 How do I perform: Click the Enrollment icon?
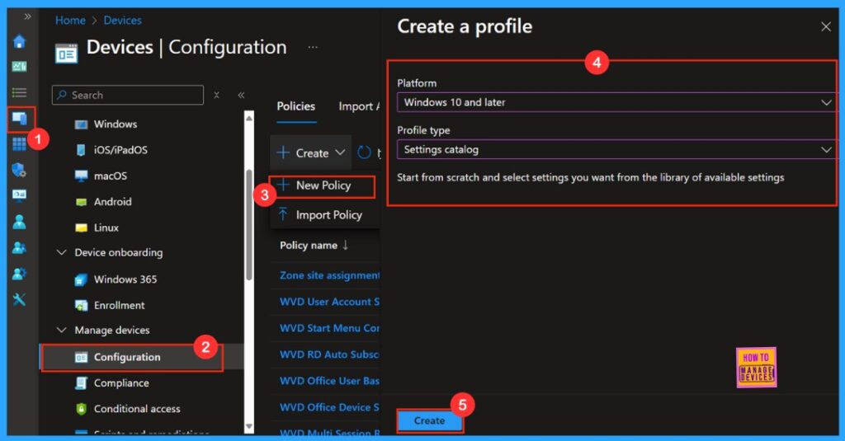pos(81,305)
